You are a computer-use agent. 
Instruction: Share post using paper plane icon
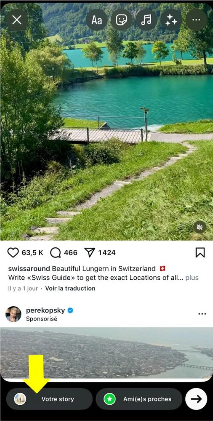pos(89,253)
